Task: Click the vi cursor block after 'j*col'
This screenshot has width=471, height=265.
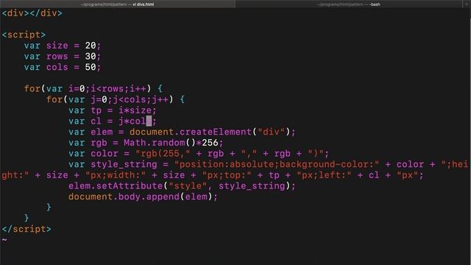Action: pyautogui.click(x=149, y=121)
